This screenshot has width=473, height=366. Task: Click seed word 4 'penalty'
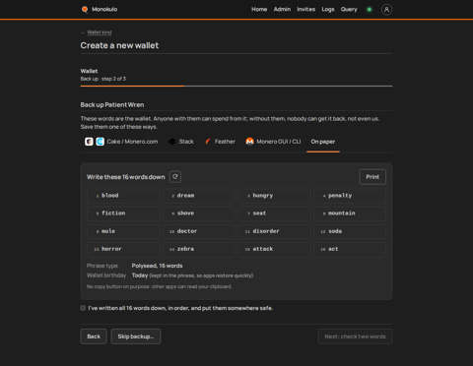coord(350,196)
